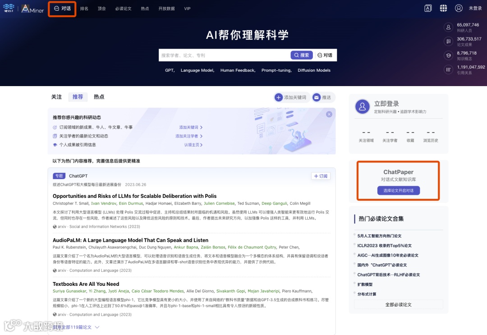
Task: Expand 查看全部119篇论文 dropdown
Action: click(x=76, y=327)
